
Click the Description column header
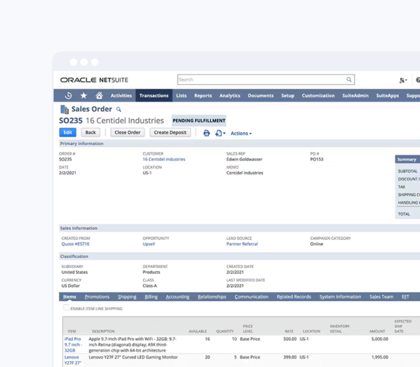(x=103, y=331)
